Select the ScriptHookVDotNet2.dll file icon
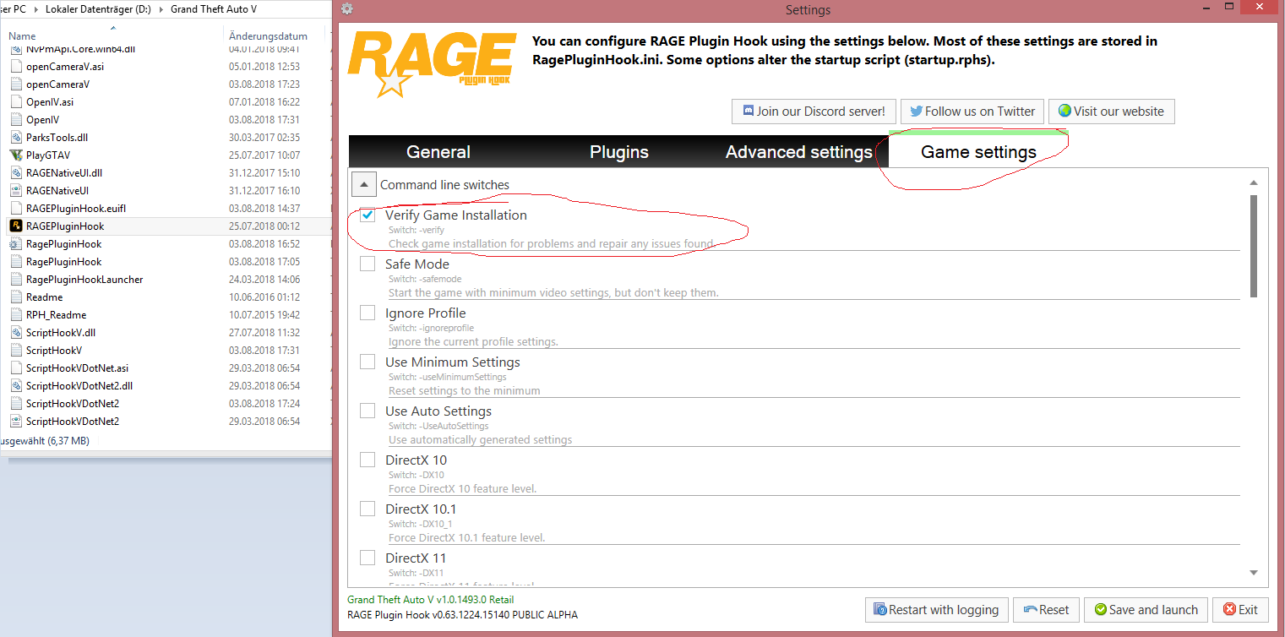Viewport: 1285px width, 637px height. (15, 385)
